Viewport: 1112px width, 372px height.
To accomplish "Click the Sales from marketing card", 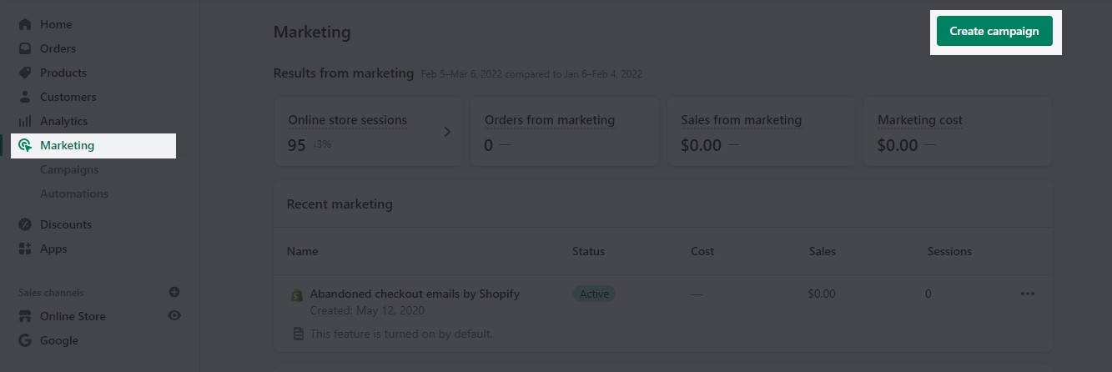I will click(760, 132).
